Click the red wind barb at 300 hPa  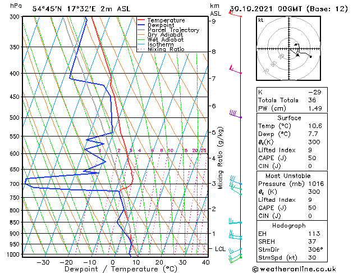pyautogui.click(x=235, y=14)
